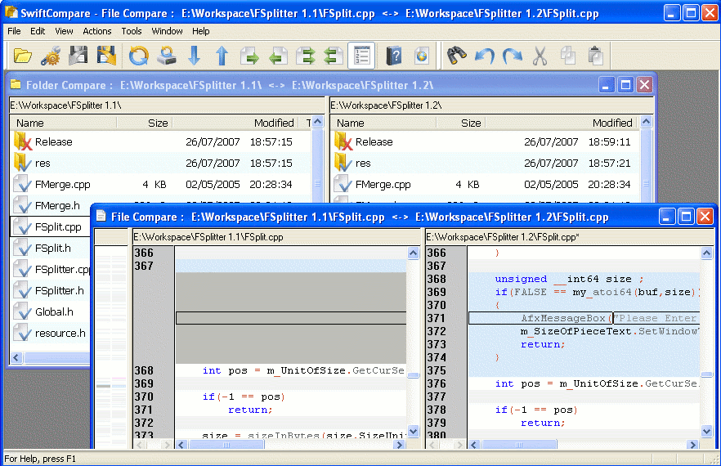
Task: Select the Release folder in the right folder pane
Action: pos(486,141)
